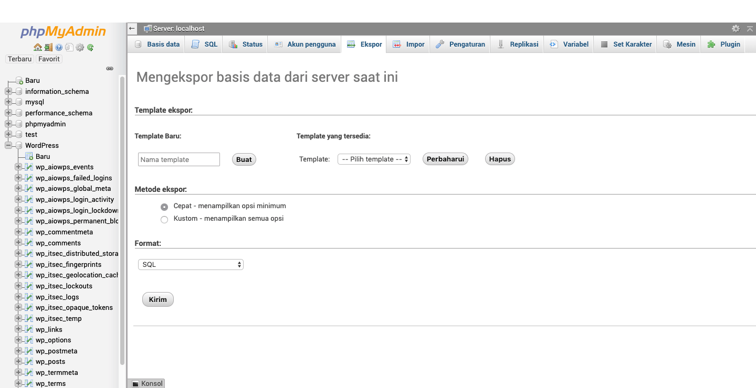Submit export with the Kirim button

pyautogui.click(x=158, y=300)
